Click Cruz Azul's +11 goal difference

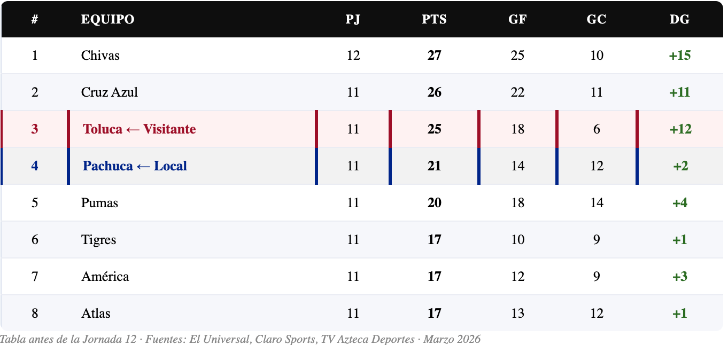[x=679, y=92]
